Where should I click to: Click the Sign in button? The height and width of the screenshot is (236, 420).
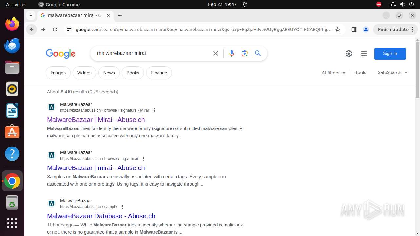(390, 54)
